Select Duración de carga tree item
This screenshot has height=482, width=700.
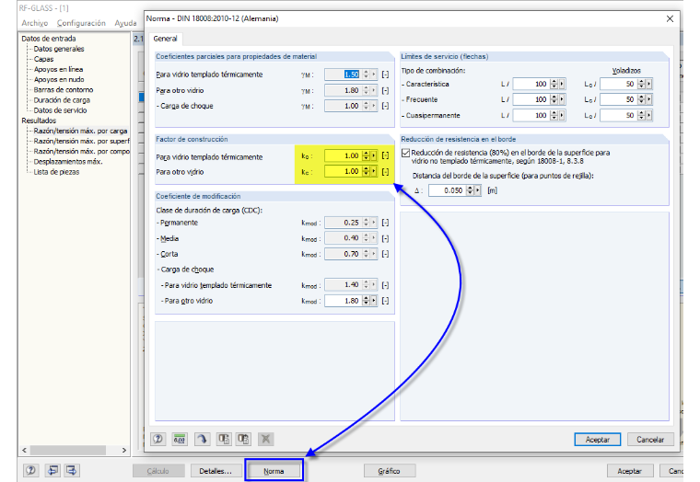point(62,100)
